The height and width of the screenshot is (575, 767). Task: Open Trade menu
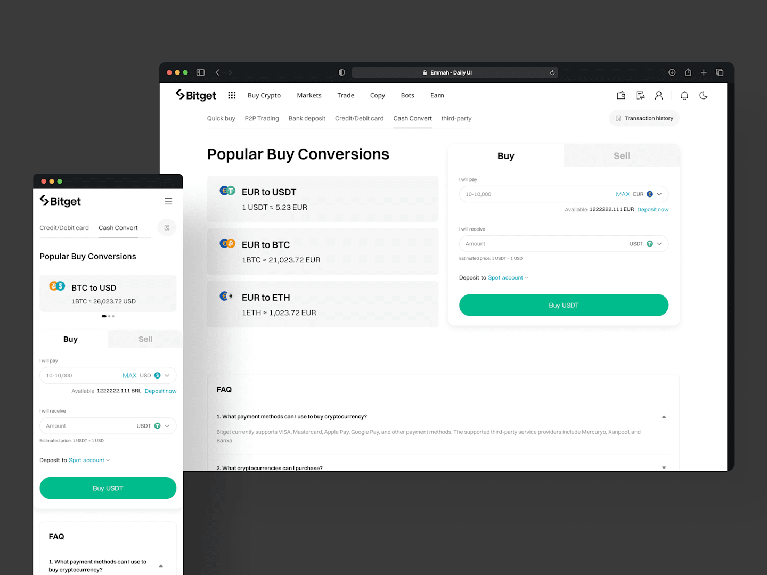coord(346,95)
